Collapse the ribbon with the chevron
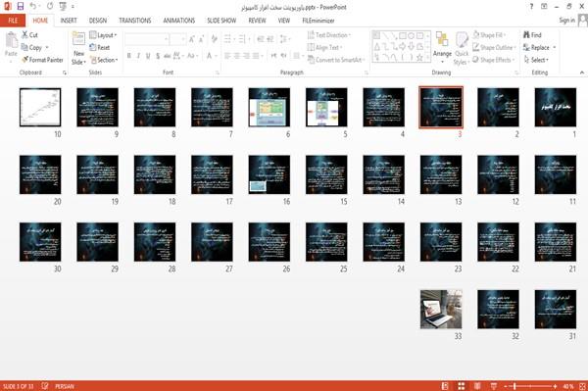 tap(582, 73)
